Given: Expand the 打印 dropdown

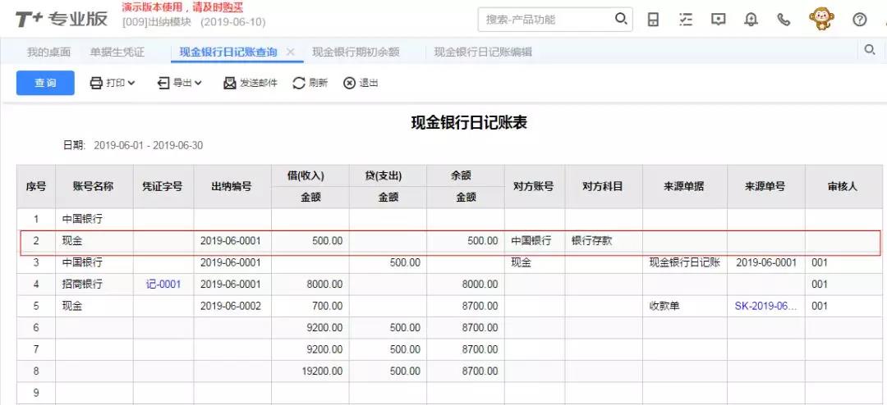Looking at the screenshot, I should (x=113, y=83).
